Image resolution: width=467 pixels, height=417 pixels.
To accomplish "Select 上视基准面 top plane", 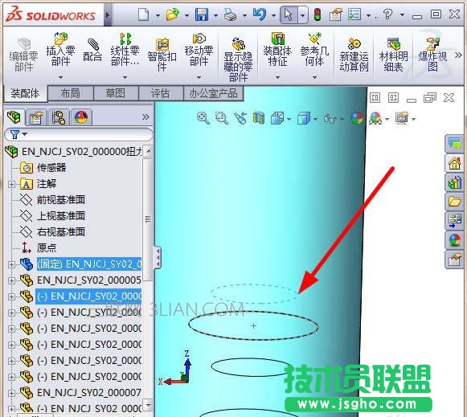I will point(61,216).
